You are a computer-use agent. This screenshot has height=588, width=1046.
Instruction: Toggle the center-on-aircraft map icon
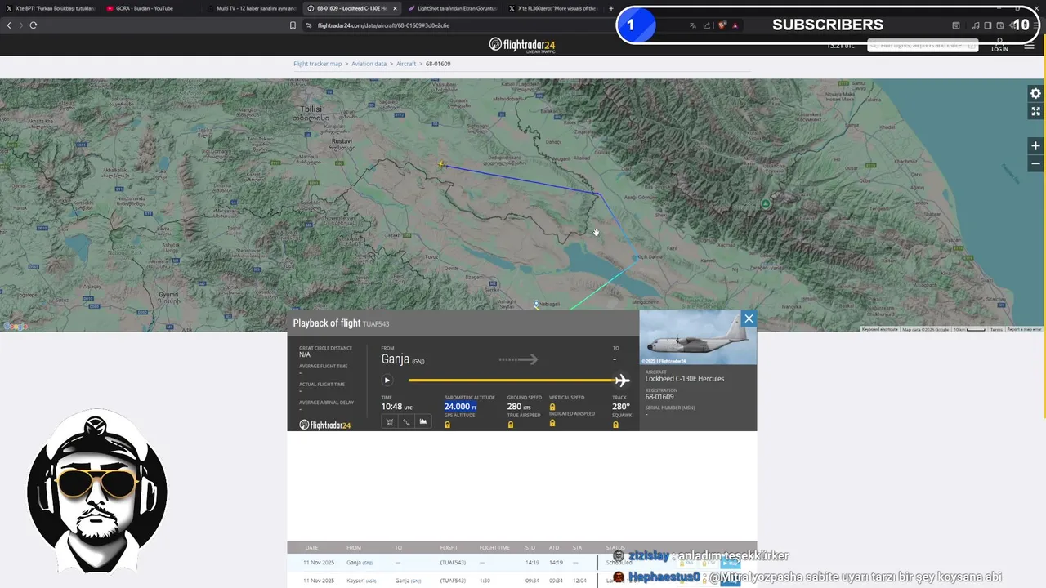(x=390, y=421)
